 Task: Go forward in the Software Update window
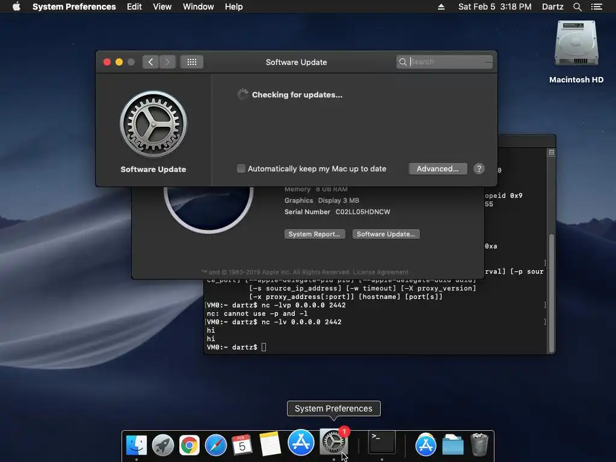click(x=167, y=62)
